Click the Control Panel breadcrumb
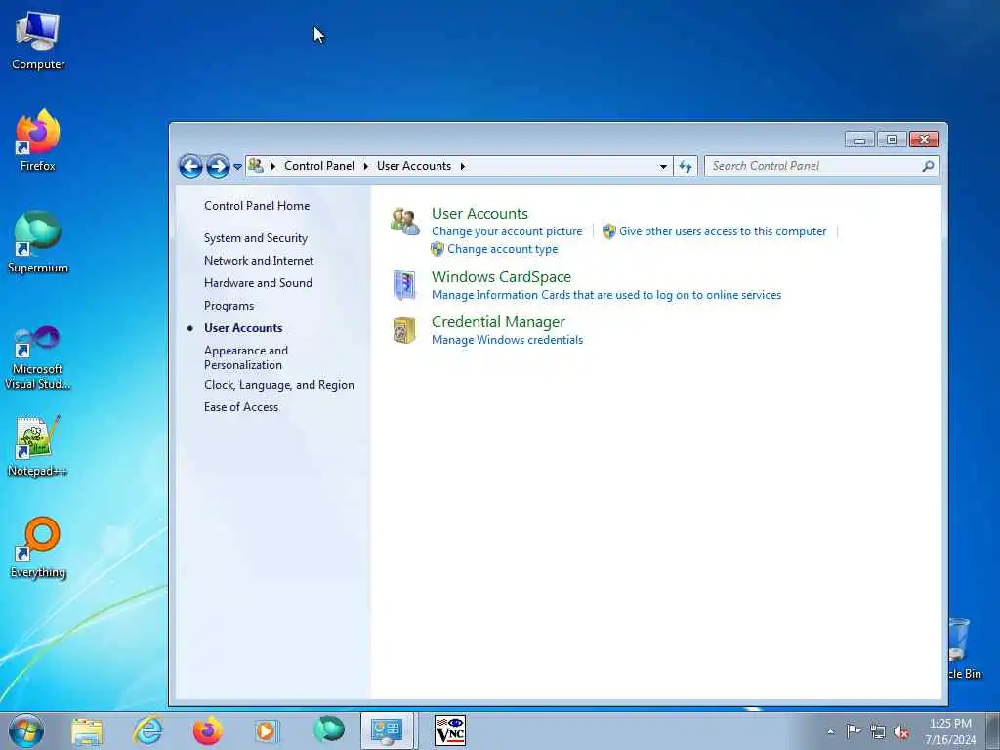 pyautogui.click(x=319, y=166)
